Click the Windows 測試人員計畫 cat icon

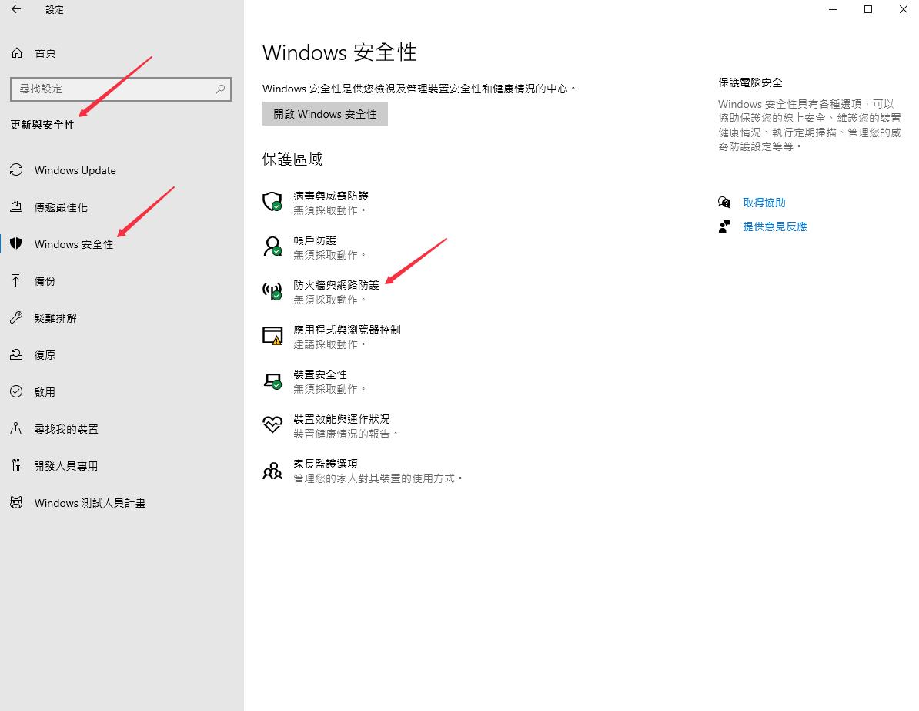[16, 503]
